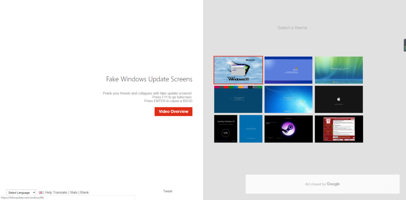Select the Apple logo macOS theme
This screenshot has width=406, height=200.
click(339, 99)
